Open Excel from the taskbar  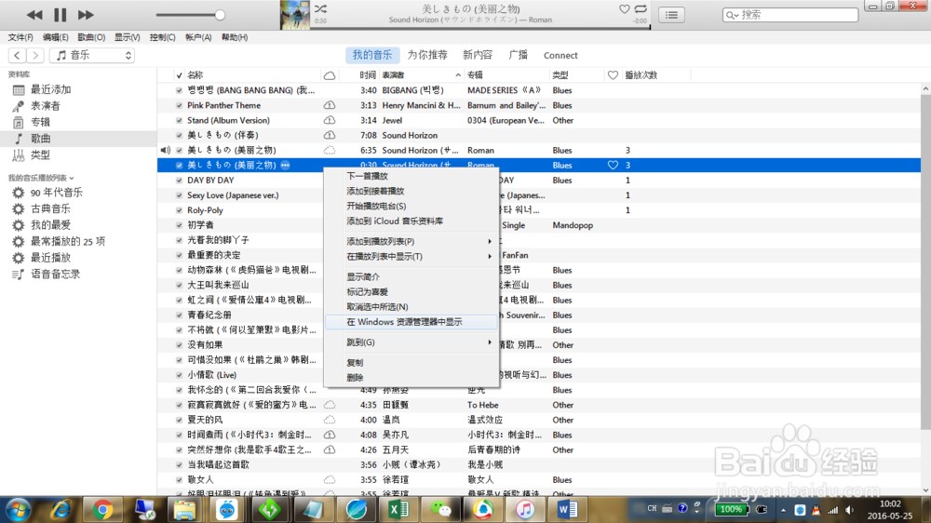click(398, 510)
